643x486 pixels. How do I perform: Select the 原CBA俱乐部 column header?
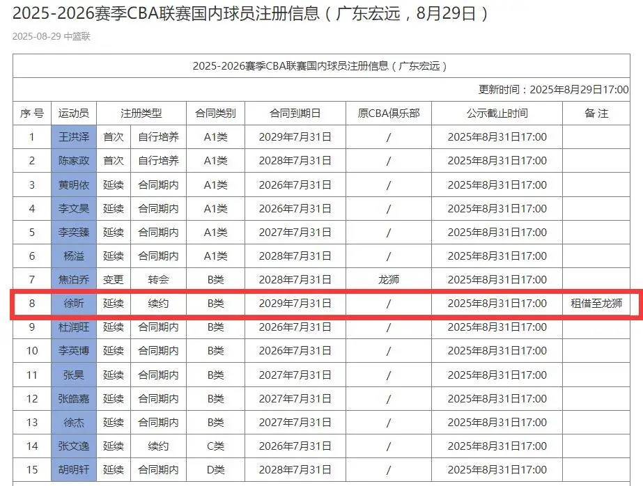coord(388,113)
